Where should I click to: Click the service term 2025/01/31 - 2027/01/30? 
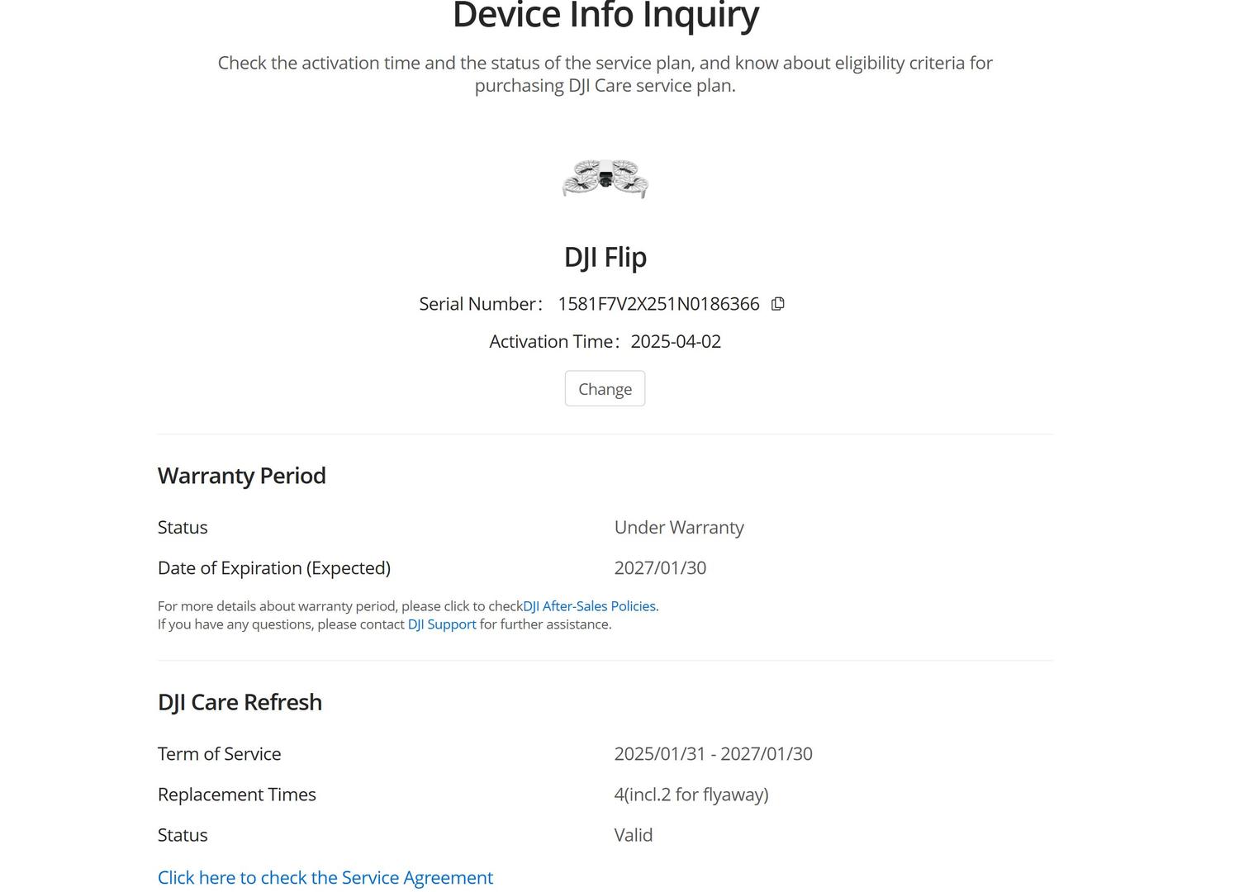(713, 754)
